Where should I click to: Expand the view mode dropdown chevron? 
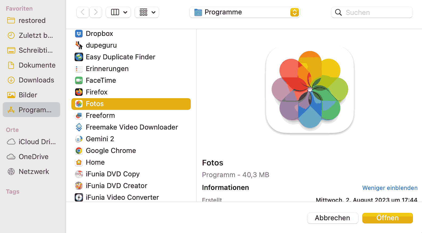(x=125, y=13)
